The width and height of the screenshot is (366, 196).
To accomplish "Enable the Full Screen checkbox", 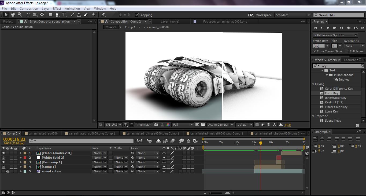I will click(347, 51).
